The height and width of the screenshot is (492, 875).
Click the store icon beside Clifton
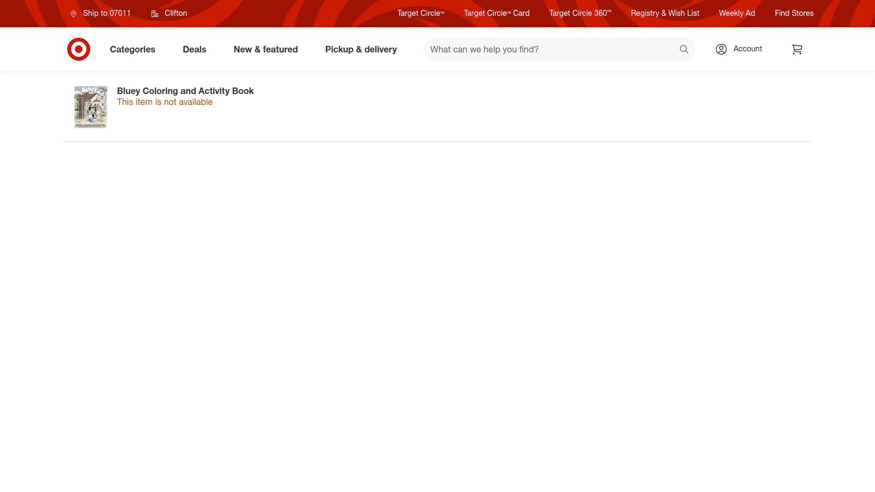154,14
